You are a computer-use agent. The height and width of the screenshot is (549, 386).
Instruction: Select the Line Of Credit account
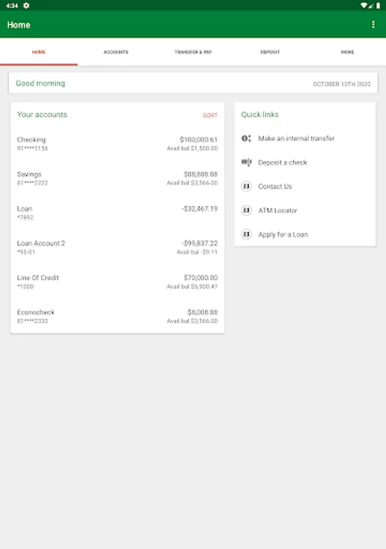click(x=117, y=282)
